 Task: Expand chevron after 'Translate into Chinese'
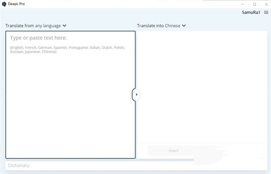pyautogui.click(x=184, y=26)
